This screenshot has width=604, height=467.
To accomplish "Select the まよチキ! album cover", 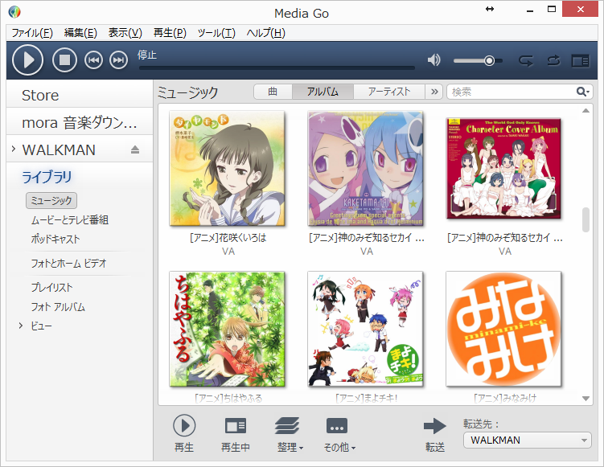I will pos(366,329).
